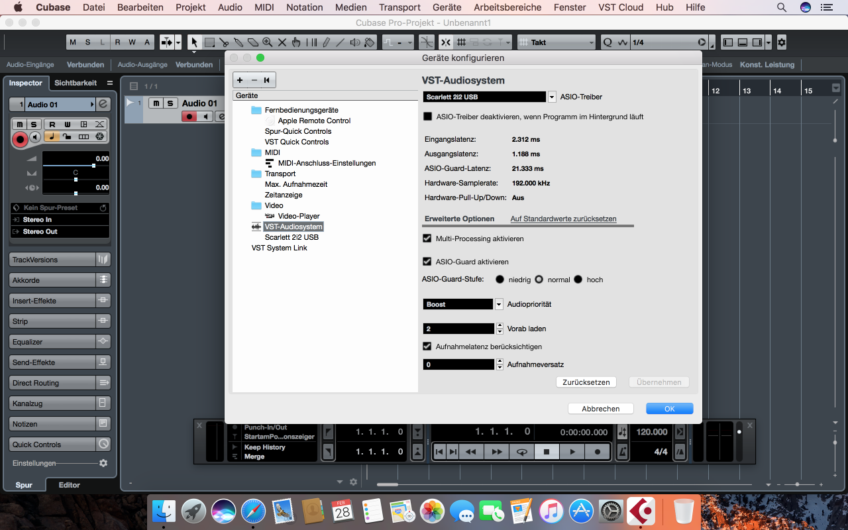
Task: Open the VST Cloud menu
Action: pos(619,7)
